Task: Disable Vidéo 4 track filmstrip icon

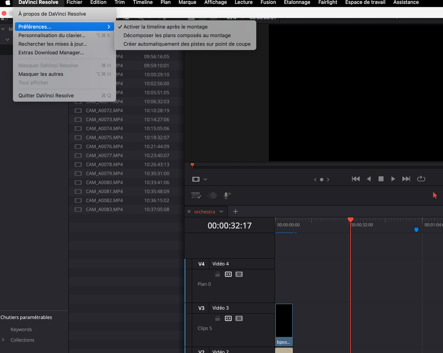Action: coord(239,274)
